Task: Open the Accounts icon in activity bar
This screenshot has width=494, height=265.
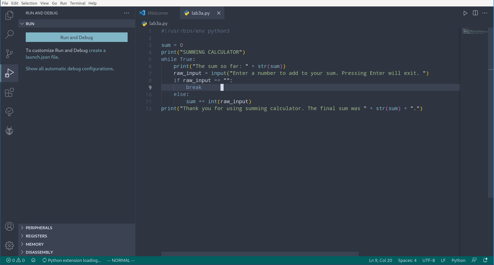Action: pyautogui.click(x=10, y=226)
